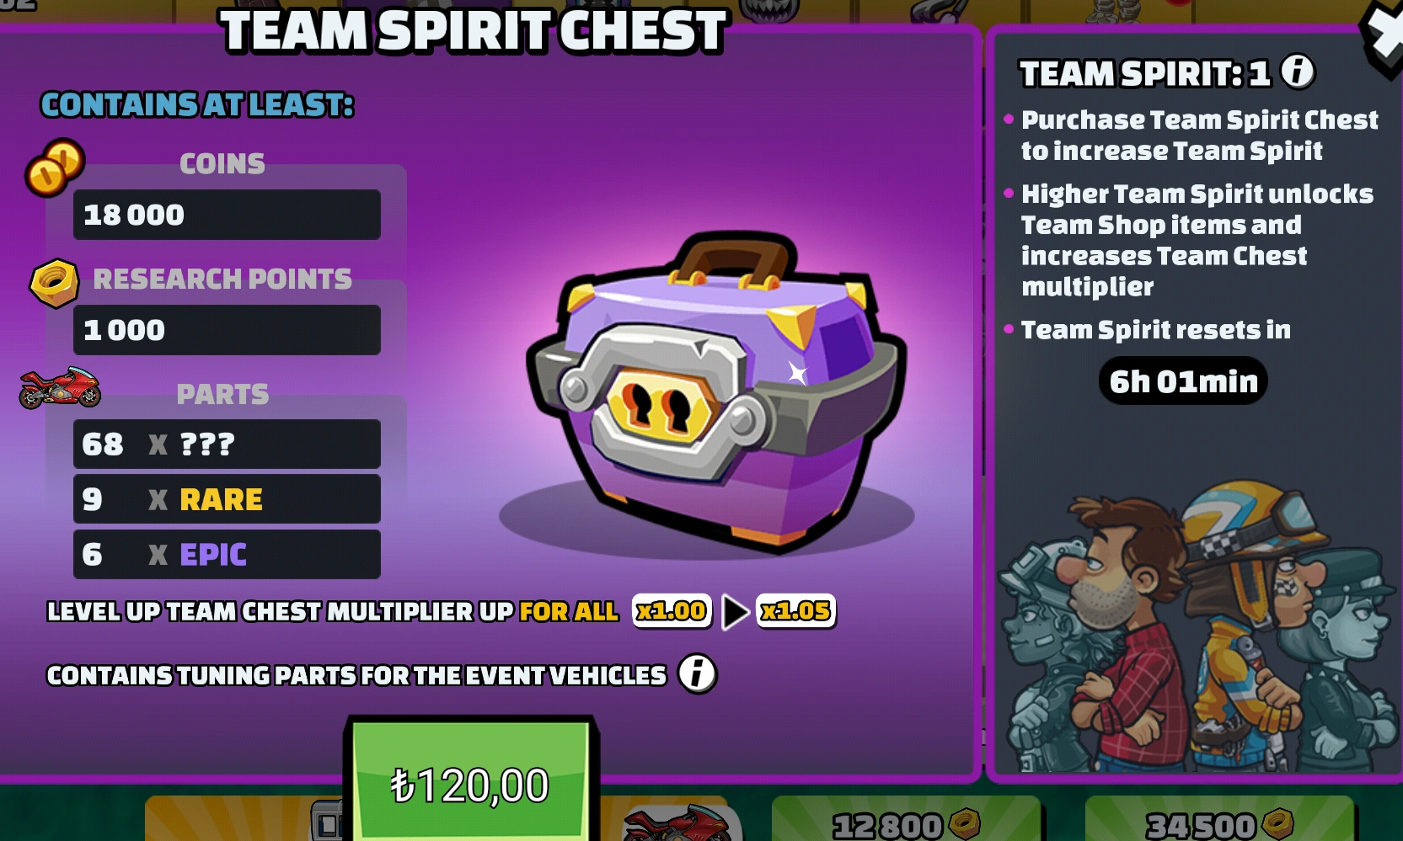
Task: Tap the x1.00 multiplier badge
Action: click(x=672, y=610)
